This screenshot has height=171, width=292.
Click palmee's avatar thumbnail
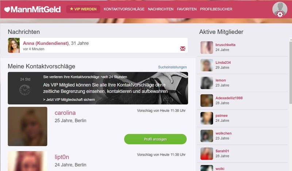point(207,118)
